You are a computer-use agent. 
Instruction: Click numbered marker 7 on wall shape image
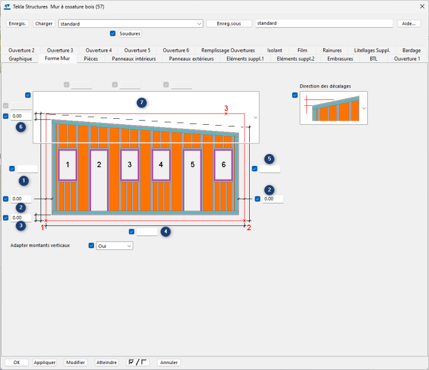tap(141, 103)
